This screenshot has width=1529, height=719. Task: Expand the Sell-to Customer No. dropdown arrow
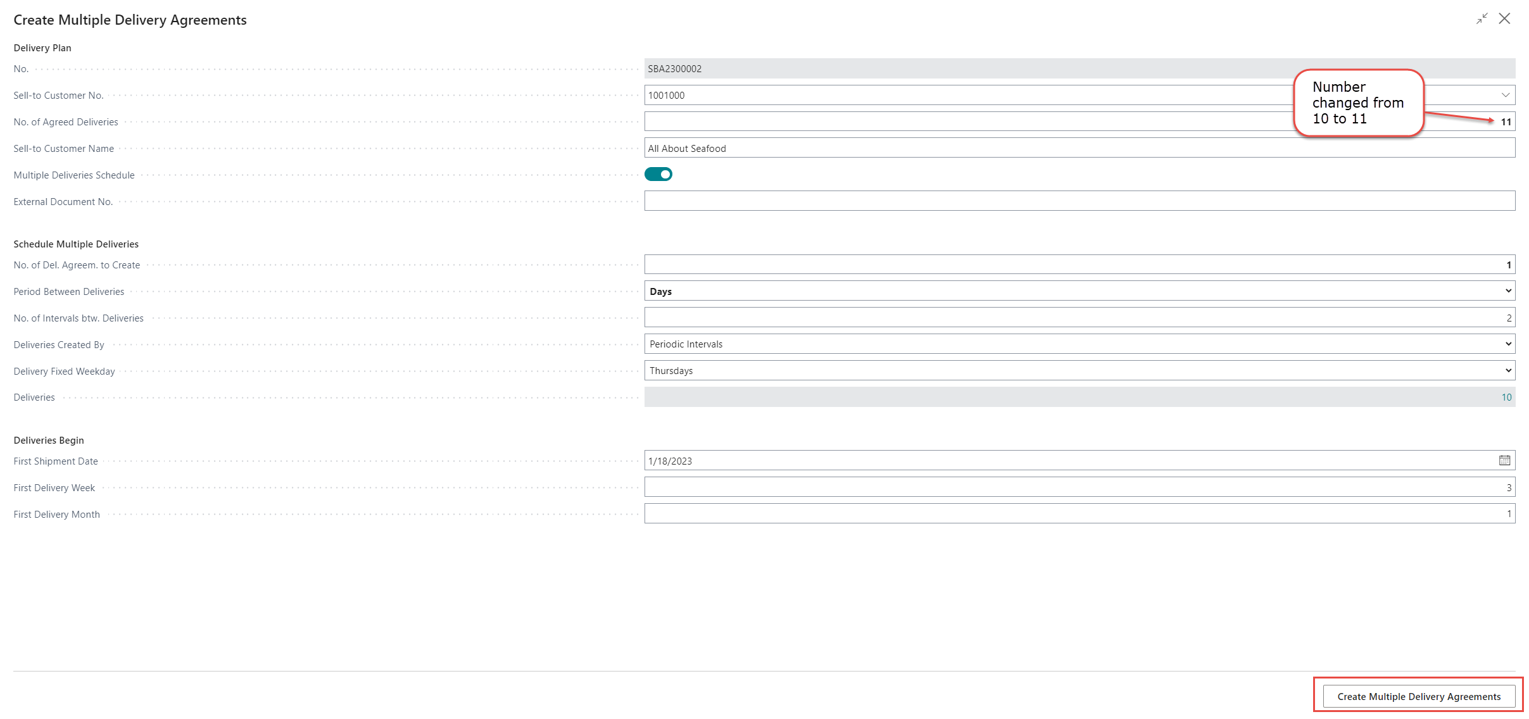[1505, 95]
